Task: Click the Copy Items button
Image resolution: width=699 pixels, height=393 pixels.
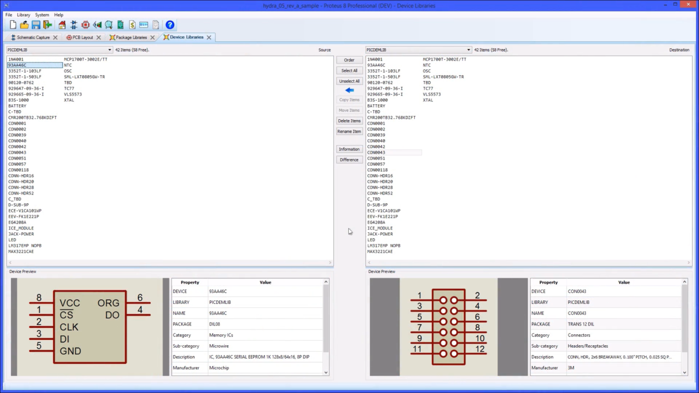Action: (349, 100)
